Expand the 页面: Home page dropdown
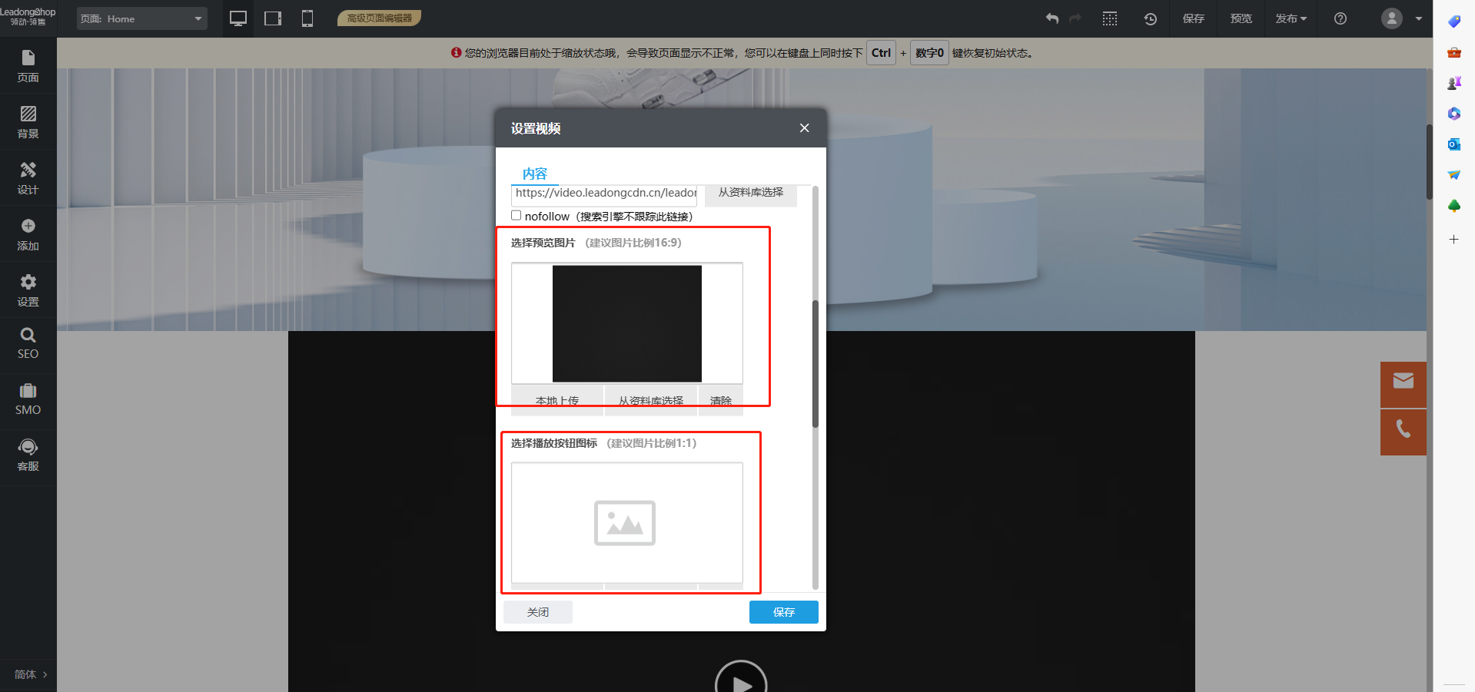The height and width of the screenshot is (692, 1475). 142,18
